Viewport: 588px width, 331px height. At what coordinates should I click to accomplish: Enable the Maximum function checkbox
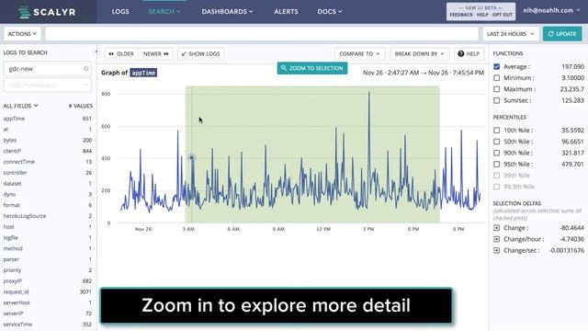[496, 89]
